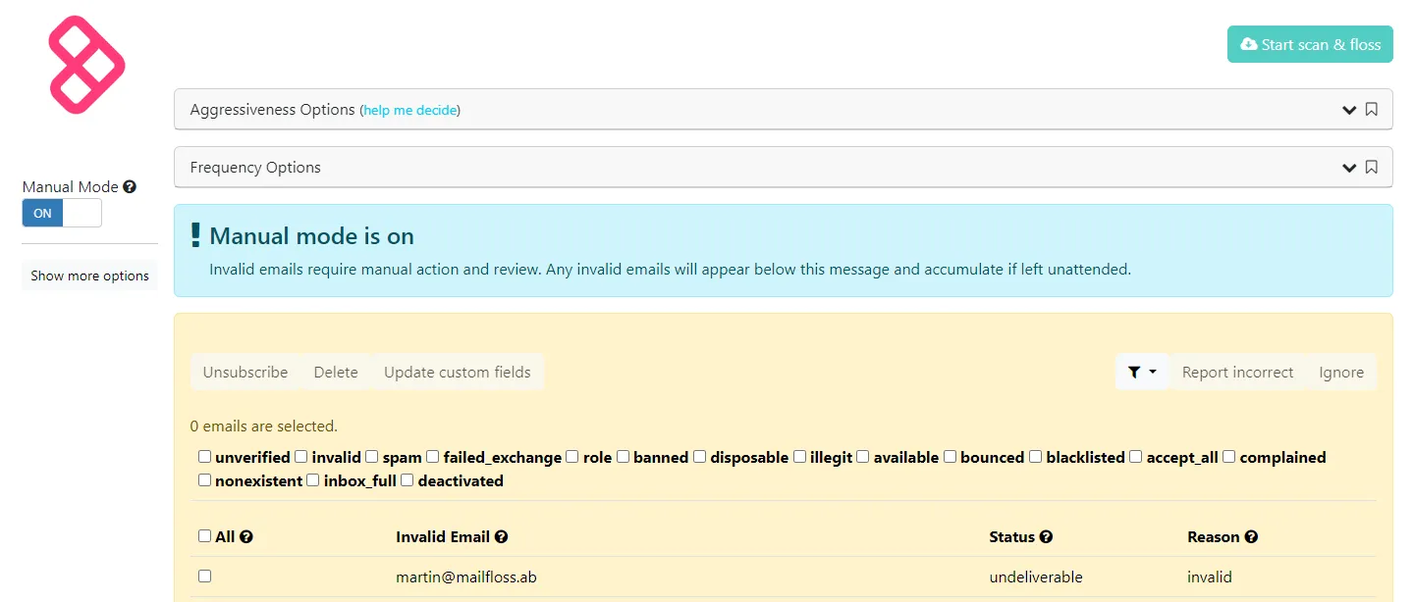The height and width of the screenshot is (602, 1413).
Task: Show Invalid Email column help icon
Action: (501, 536)
